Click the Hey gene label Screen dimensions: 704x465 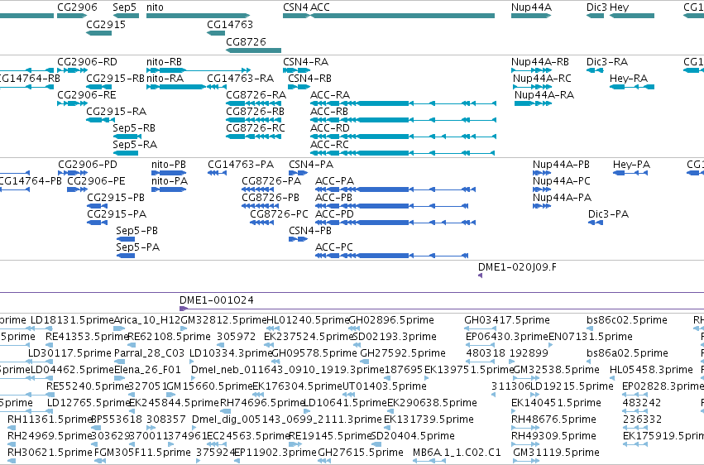click(619, 7)
